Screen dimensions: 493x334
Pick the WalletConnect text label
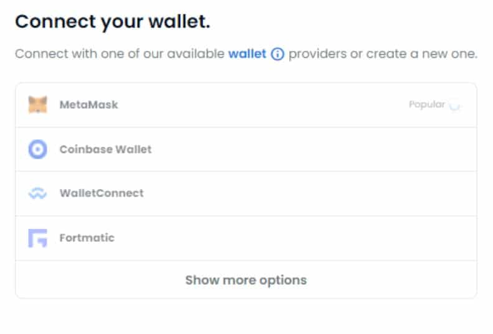[x=102, y=193]
